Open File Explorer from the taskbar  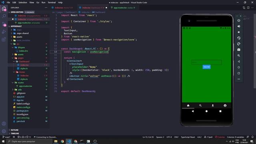click(56, 141)
